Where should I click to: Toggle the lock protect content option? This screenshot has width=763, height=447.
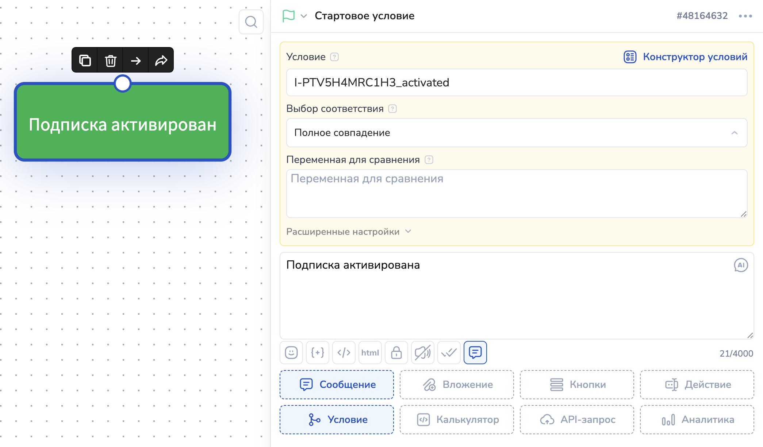click(396, 353)
